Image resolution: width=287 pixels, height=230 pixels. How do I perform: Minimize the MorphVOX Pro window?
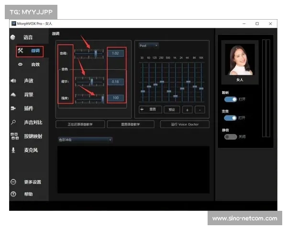pos(244,23)
